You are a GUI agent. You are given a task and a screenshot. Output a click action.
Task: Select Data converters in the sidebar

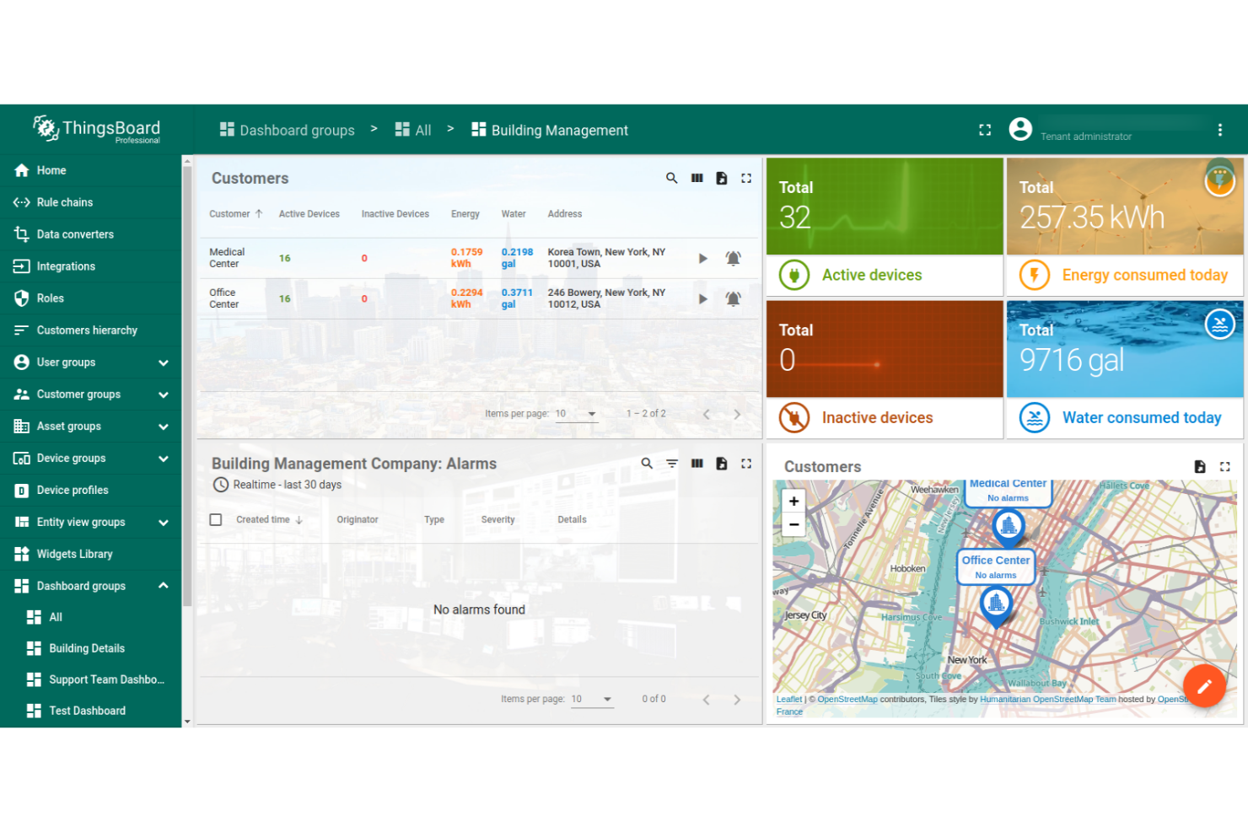pos(75,233)
